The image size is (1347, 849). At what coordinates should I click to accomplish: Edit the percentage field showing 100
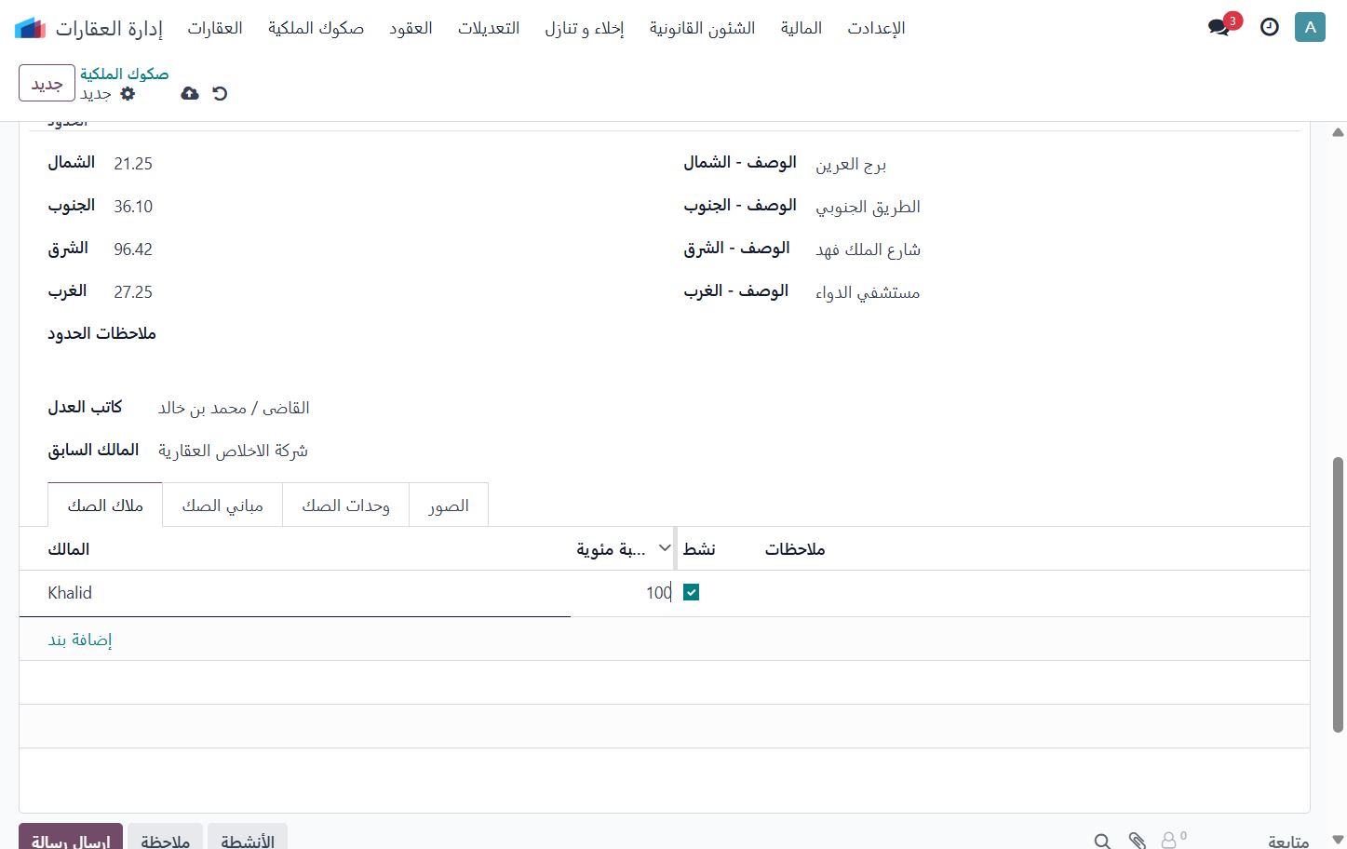click(x=623, y=593)
